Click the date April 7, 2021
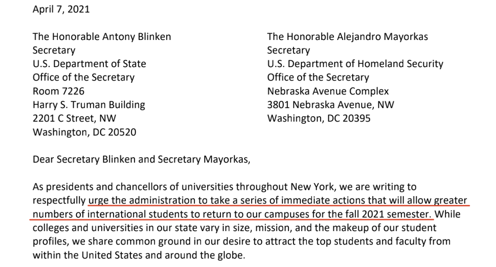496x267 pixels. click(x=61, y=9)
